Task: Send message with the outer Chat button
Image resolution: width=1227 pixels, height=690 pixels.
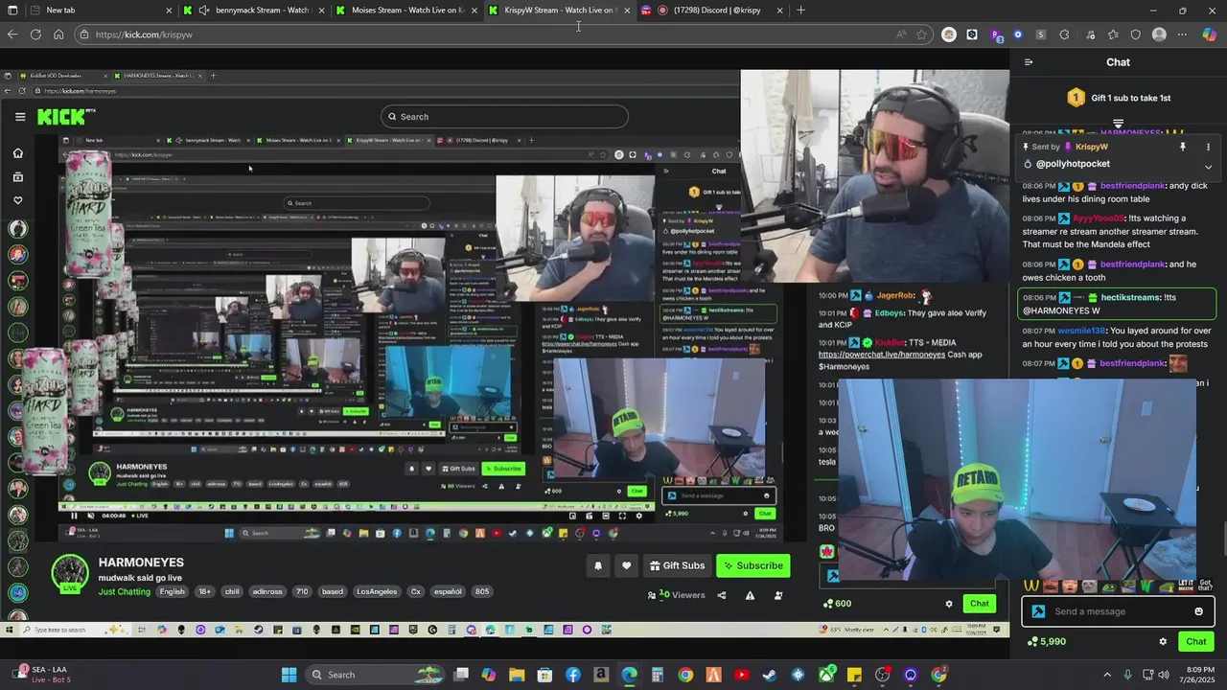Action: (x=1196, y=642)
